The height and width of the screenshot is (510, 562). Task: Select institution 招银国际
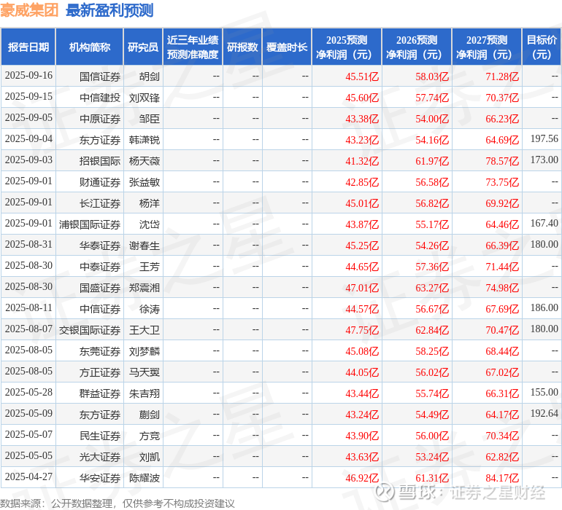[x=100, y=161]
